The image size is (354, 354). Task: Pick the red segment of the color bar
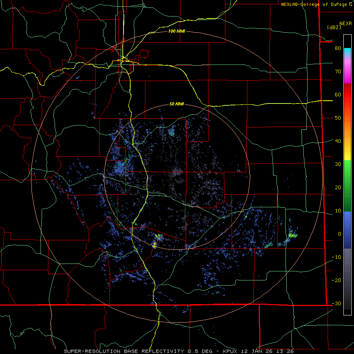(347, 95)
